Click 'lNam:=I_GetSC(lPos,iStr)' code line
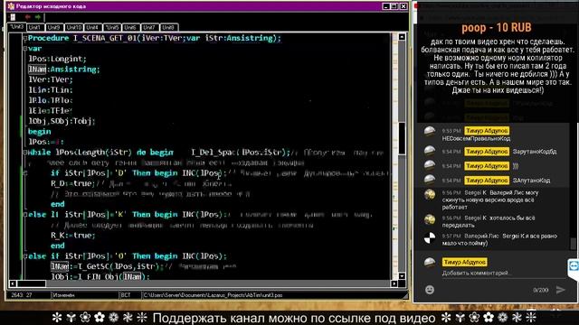The height and width of the screenshot is (325, 579). click(107, 266)
